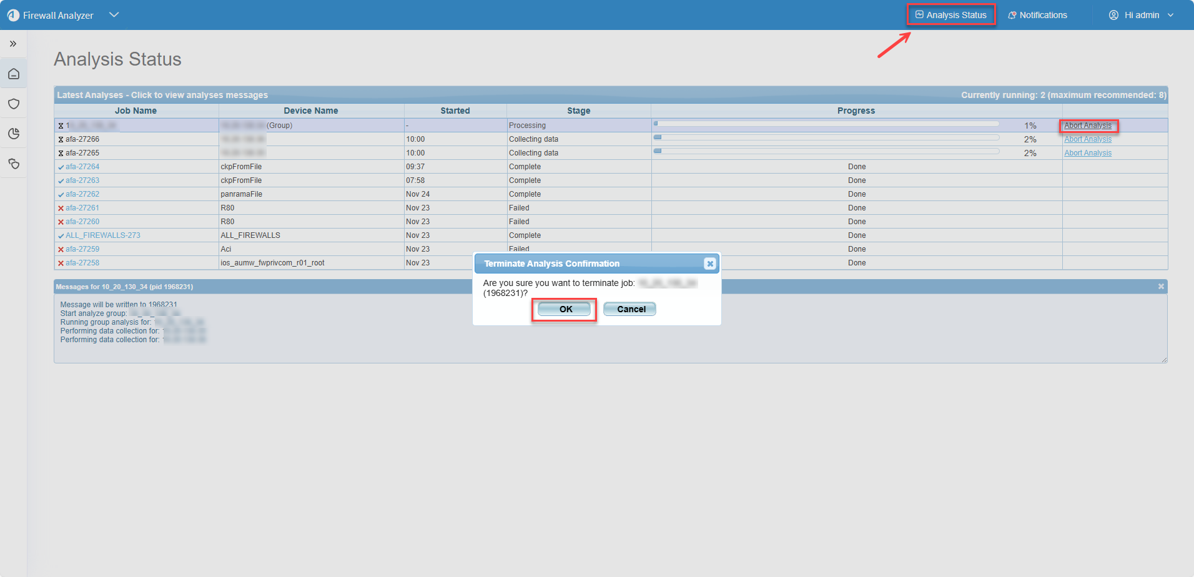
Task: Open the shield icon in the sidebar
Action: [14, 104]
